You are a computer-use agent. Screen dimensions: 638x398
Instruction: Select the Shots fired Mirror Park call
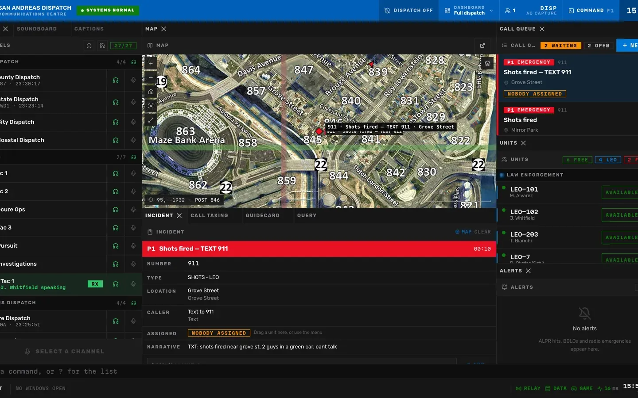point(568,119)
